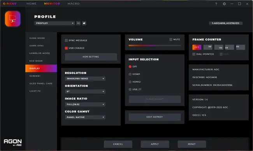This screenshot has width=253, height=151.
Task: Check the Mute checkbox
Action: tap(171, 40)
